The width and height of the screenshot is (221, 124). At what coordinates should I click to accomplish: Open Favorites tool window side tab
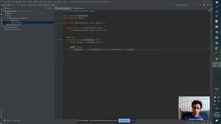pyautogui.click(x=1, y=114)
